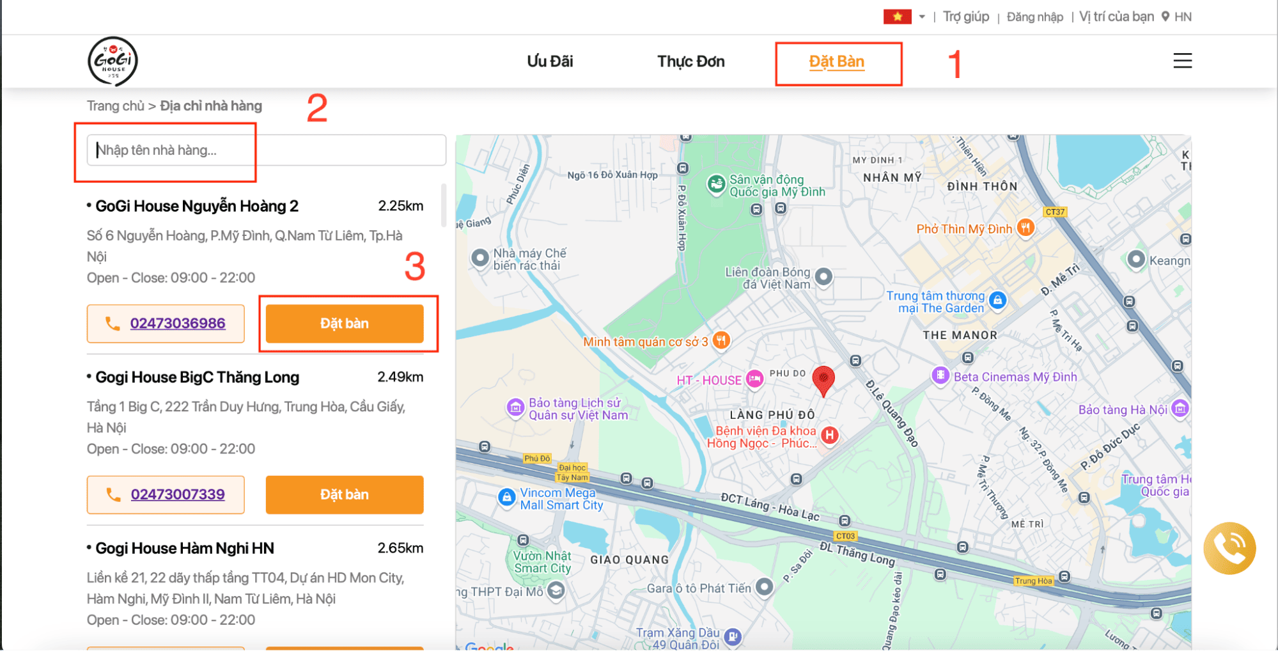Select Sân vận động Quốc gia Mỹ Đình pin

pyautogui.click(x=716, y=184)
